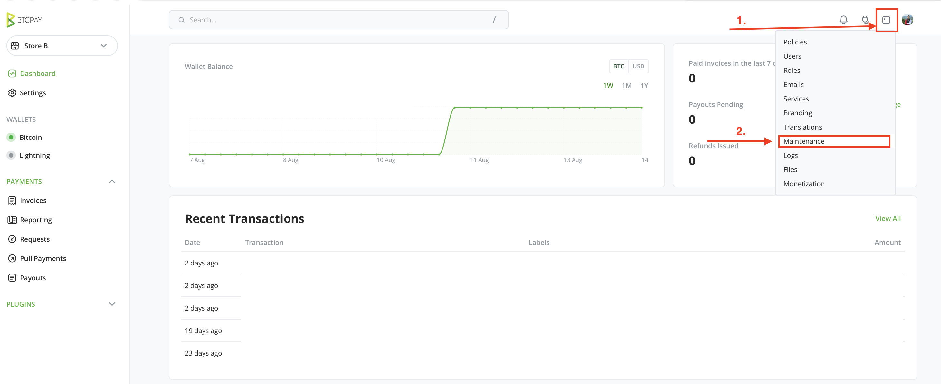Open Invoices page
The width and height of the screenshot is (941, 384).
click(x=33, y=200)
